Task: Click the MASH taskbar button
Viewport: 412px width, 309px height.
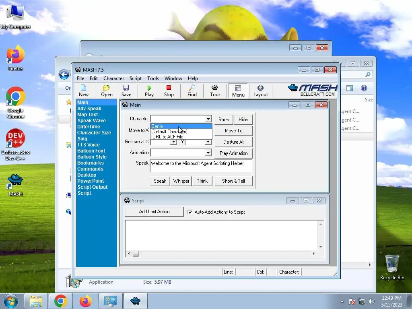Action: tap(135, 301)
